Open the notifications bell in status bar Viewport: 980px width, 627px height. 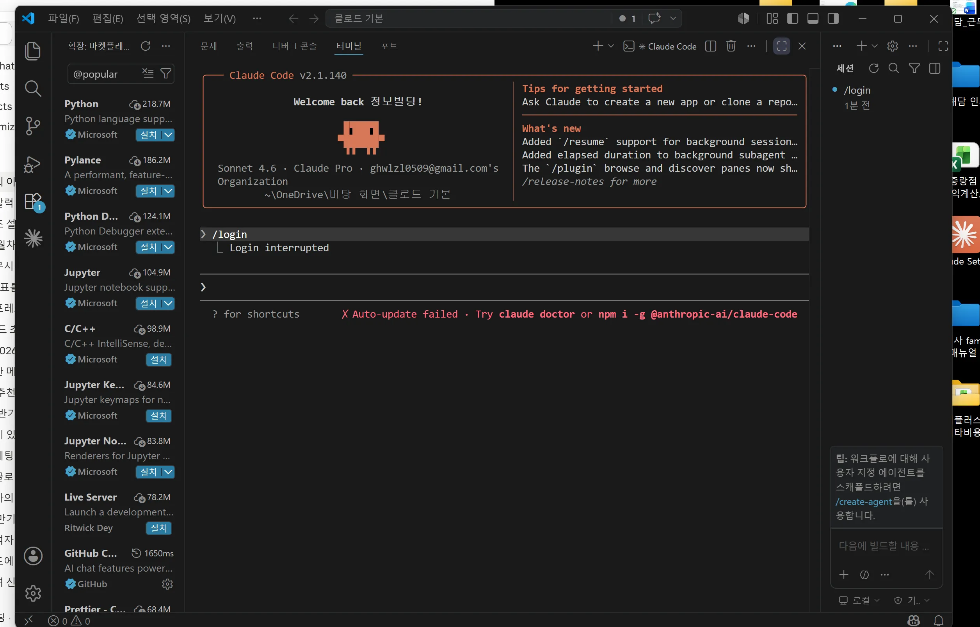939,620
